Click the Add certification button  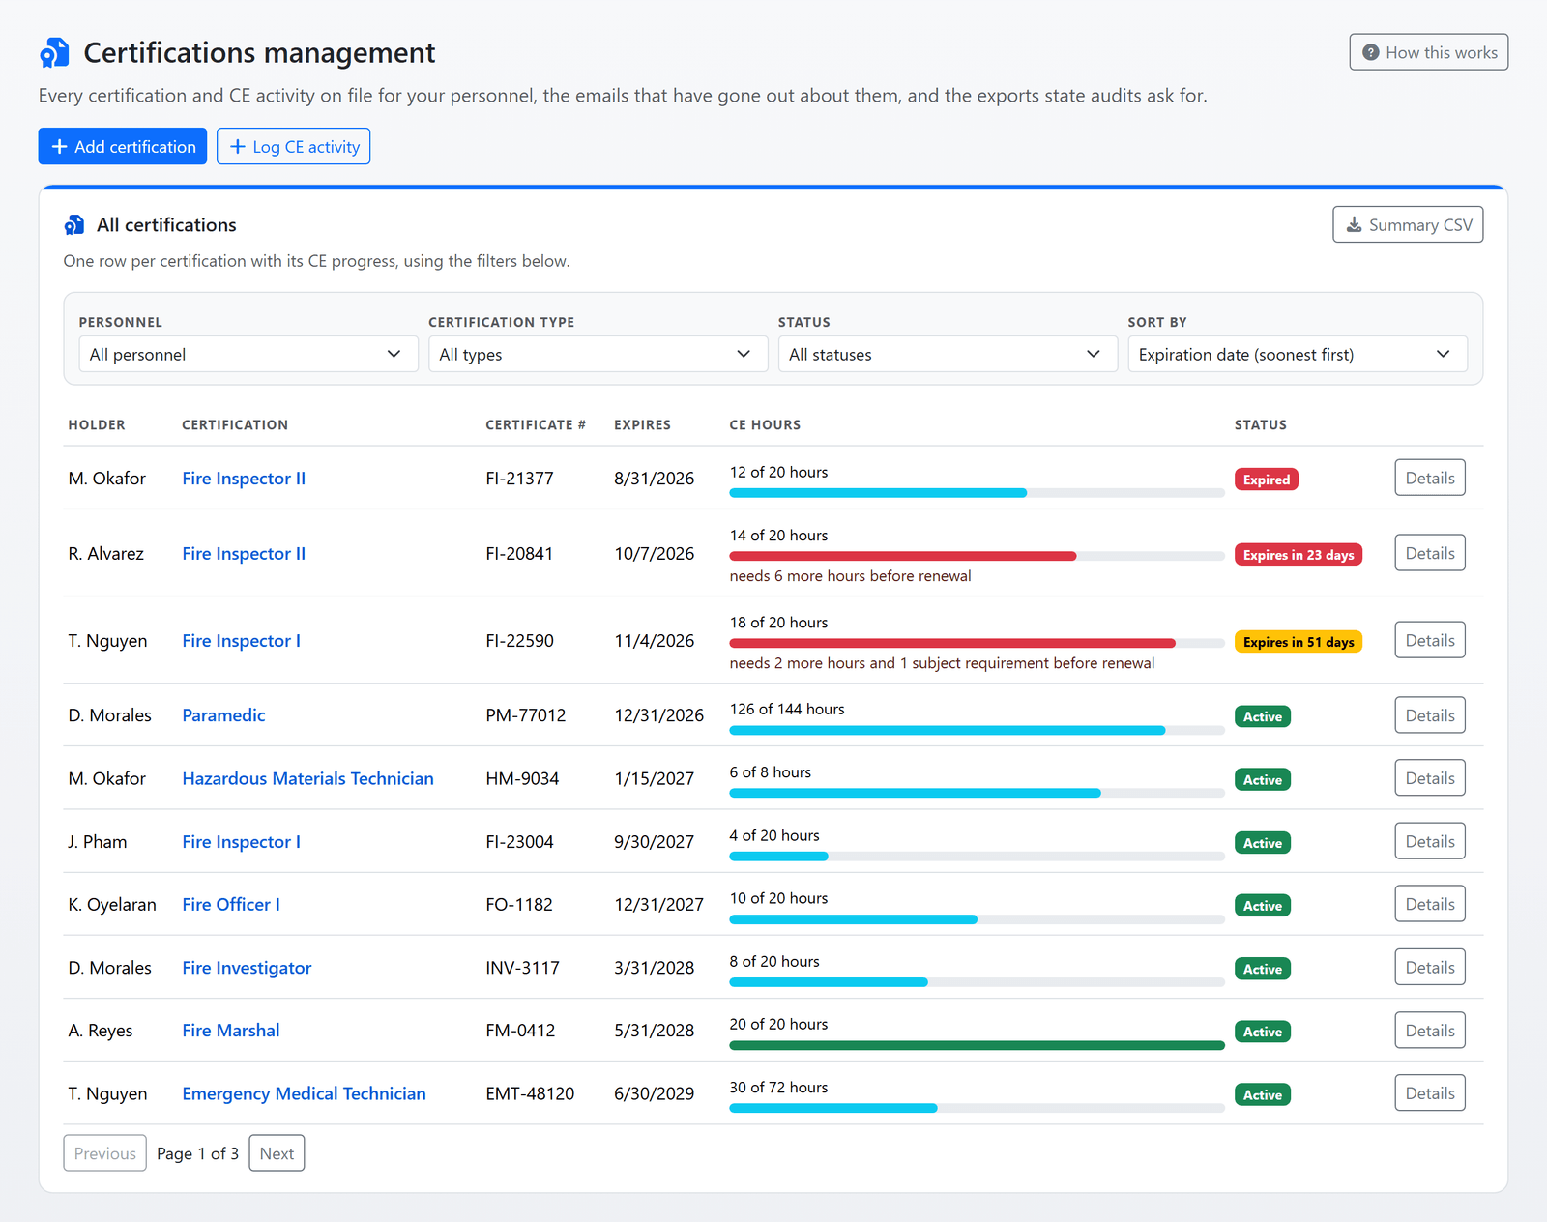[x=123, y=146]
